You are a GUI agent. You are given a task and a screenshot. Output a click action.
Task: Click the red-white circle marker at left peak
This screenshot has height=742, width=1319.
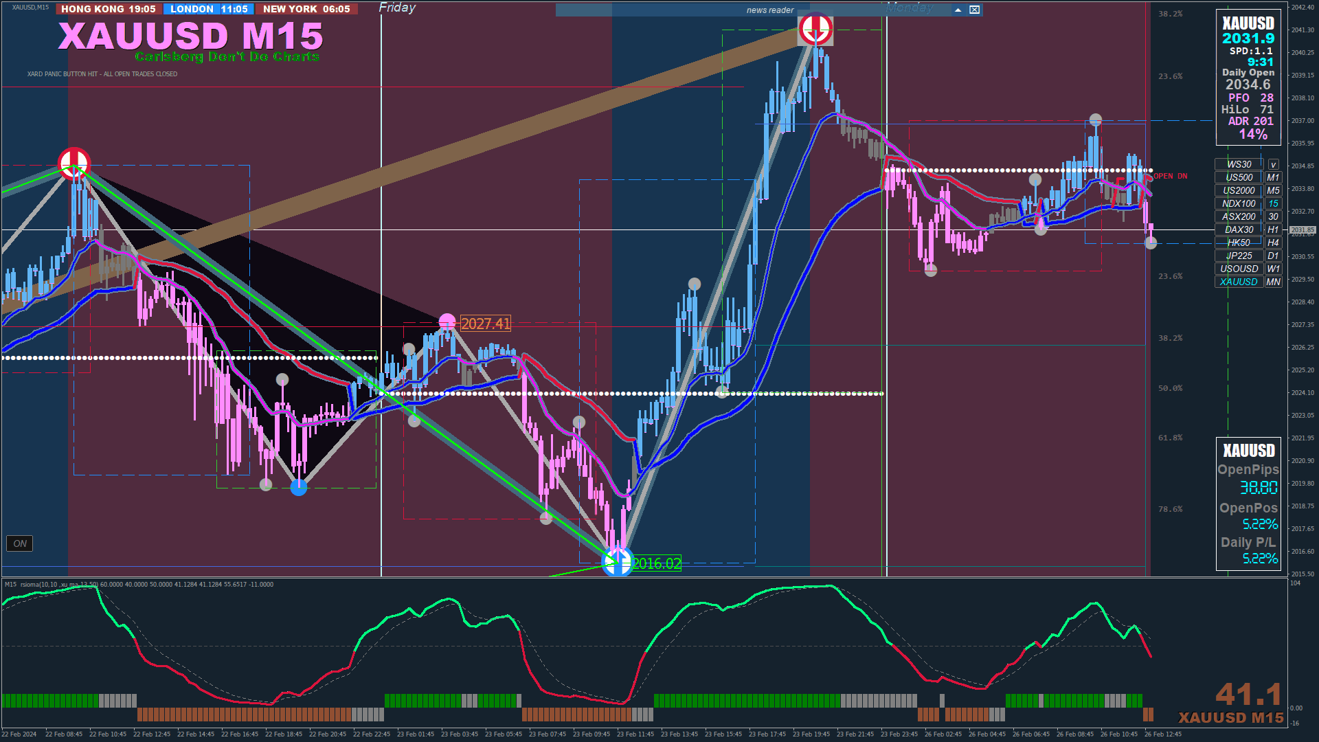coord(74,164)
